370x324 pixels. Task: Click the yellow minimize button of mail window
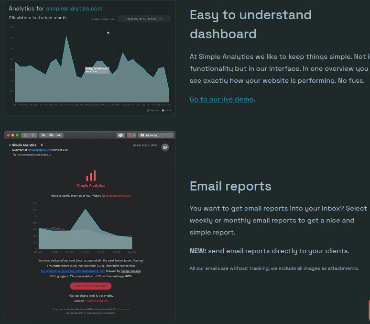point(13,135)
